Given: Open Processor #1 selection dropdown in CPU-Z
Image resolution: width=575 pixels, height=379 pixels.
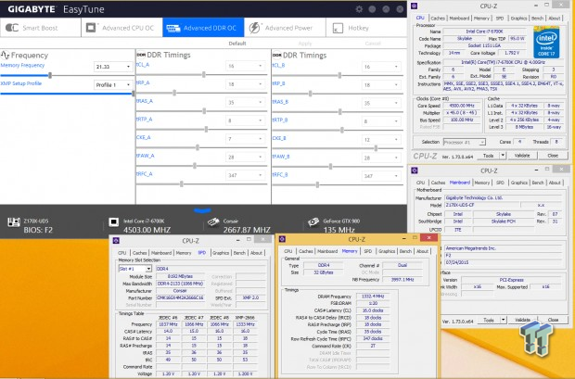Looking at the screenshot, I should point(465,142).
